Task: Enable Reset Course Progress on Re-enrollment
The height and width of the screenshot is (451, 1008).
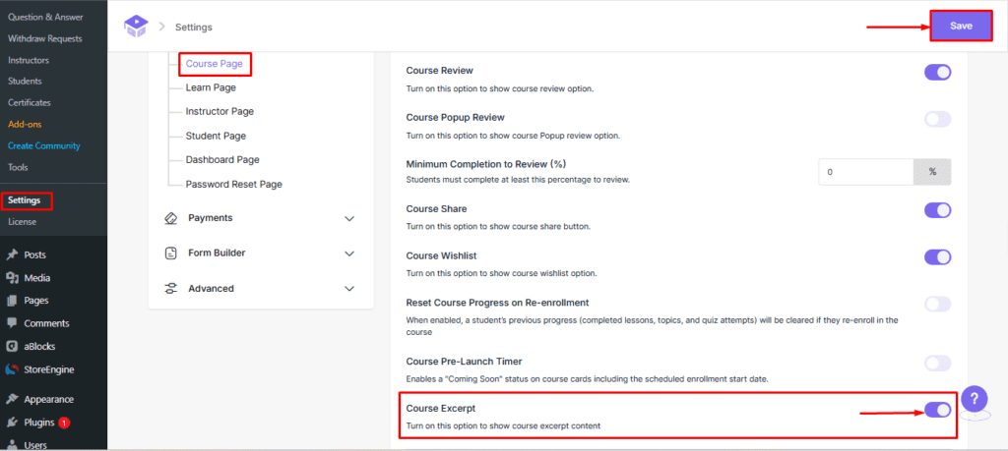Action: click(x=937, y=305)
